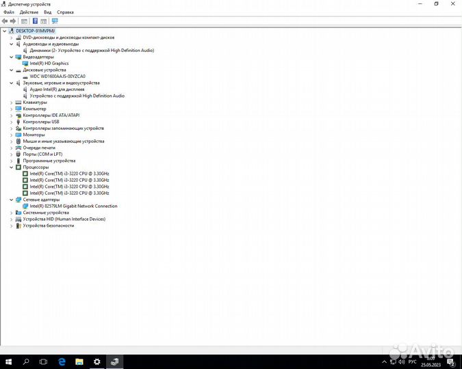The width and height of the screenshot is (462, 369).
Task: Open taskbar search magnifier
Action: 26,361
